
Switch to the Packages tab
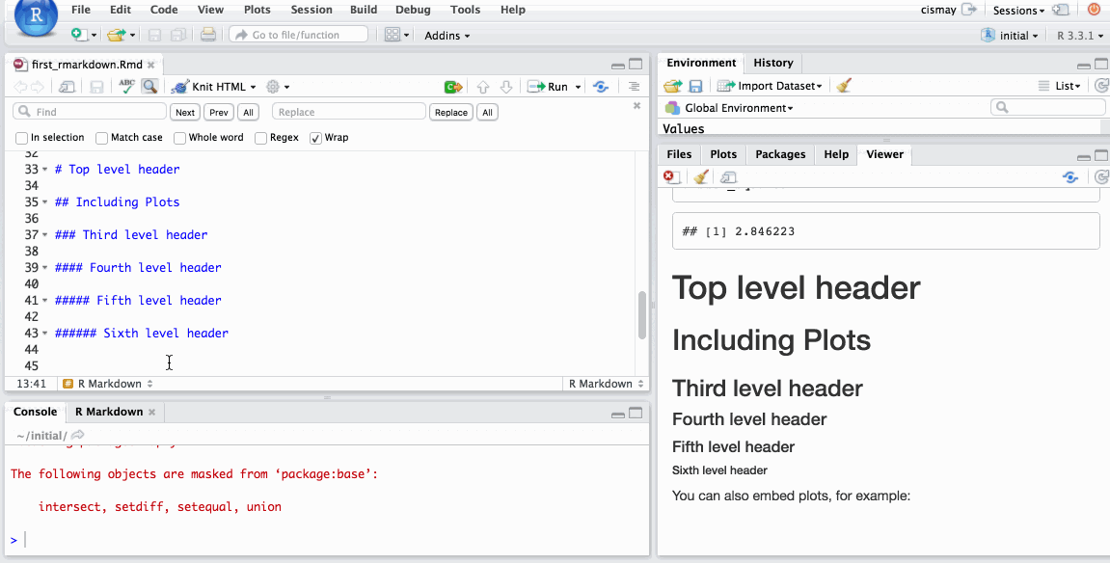tap(779, 154)
